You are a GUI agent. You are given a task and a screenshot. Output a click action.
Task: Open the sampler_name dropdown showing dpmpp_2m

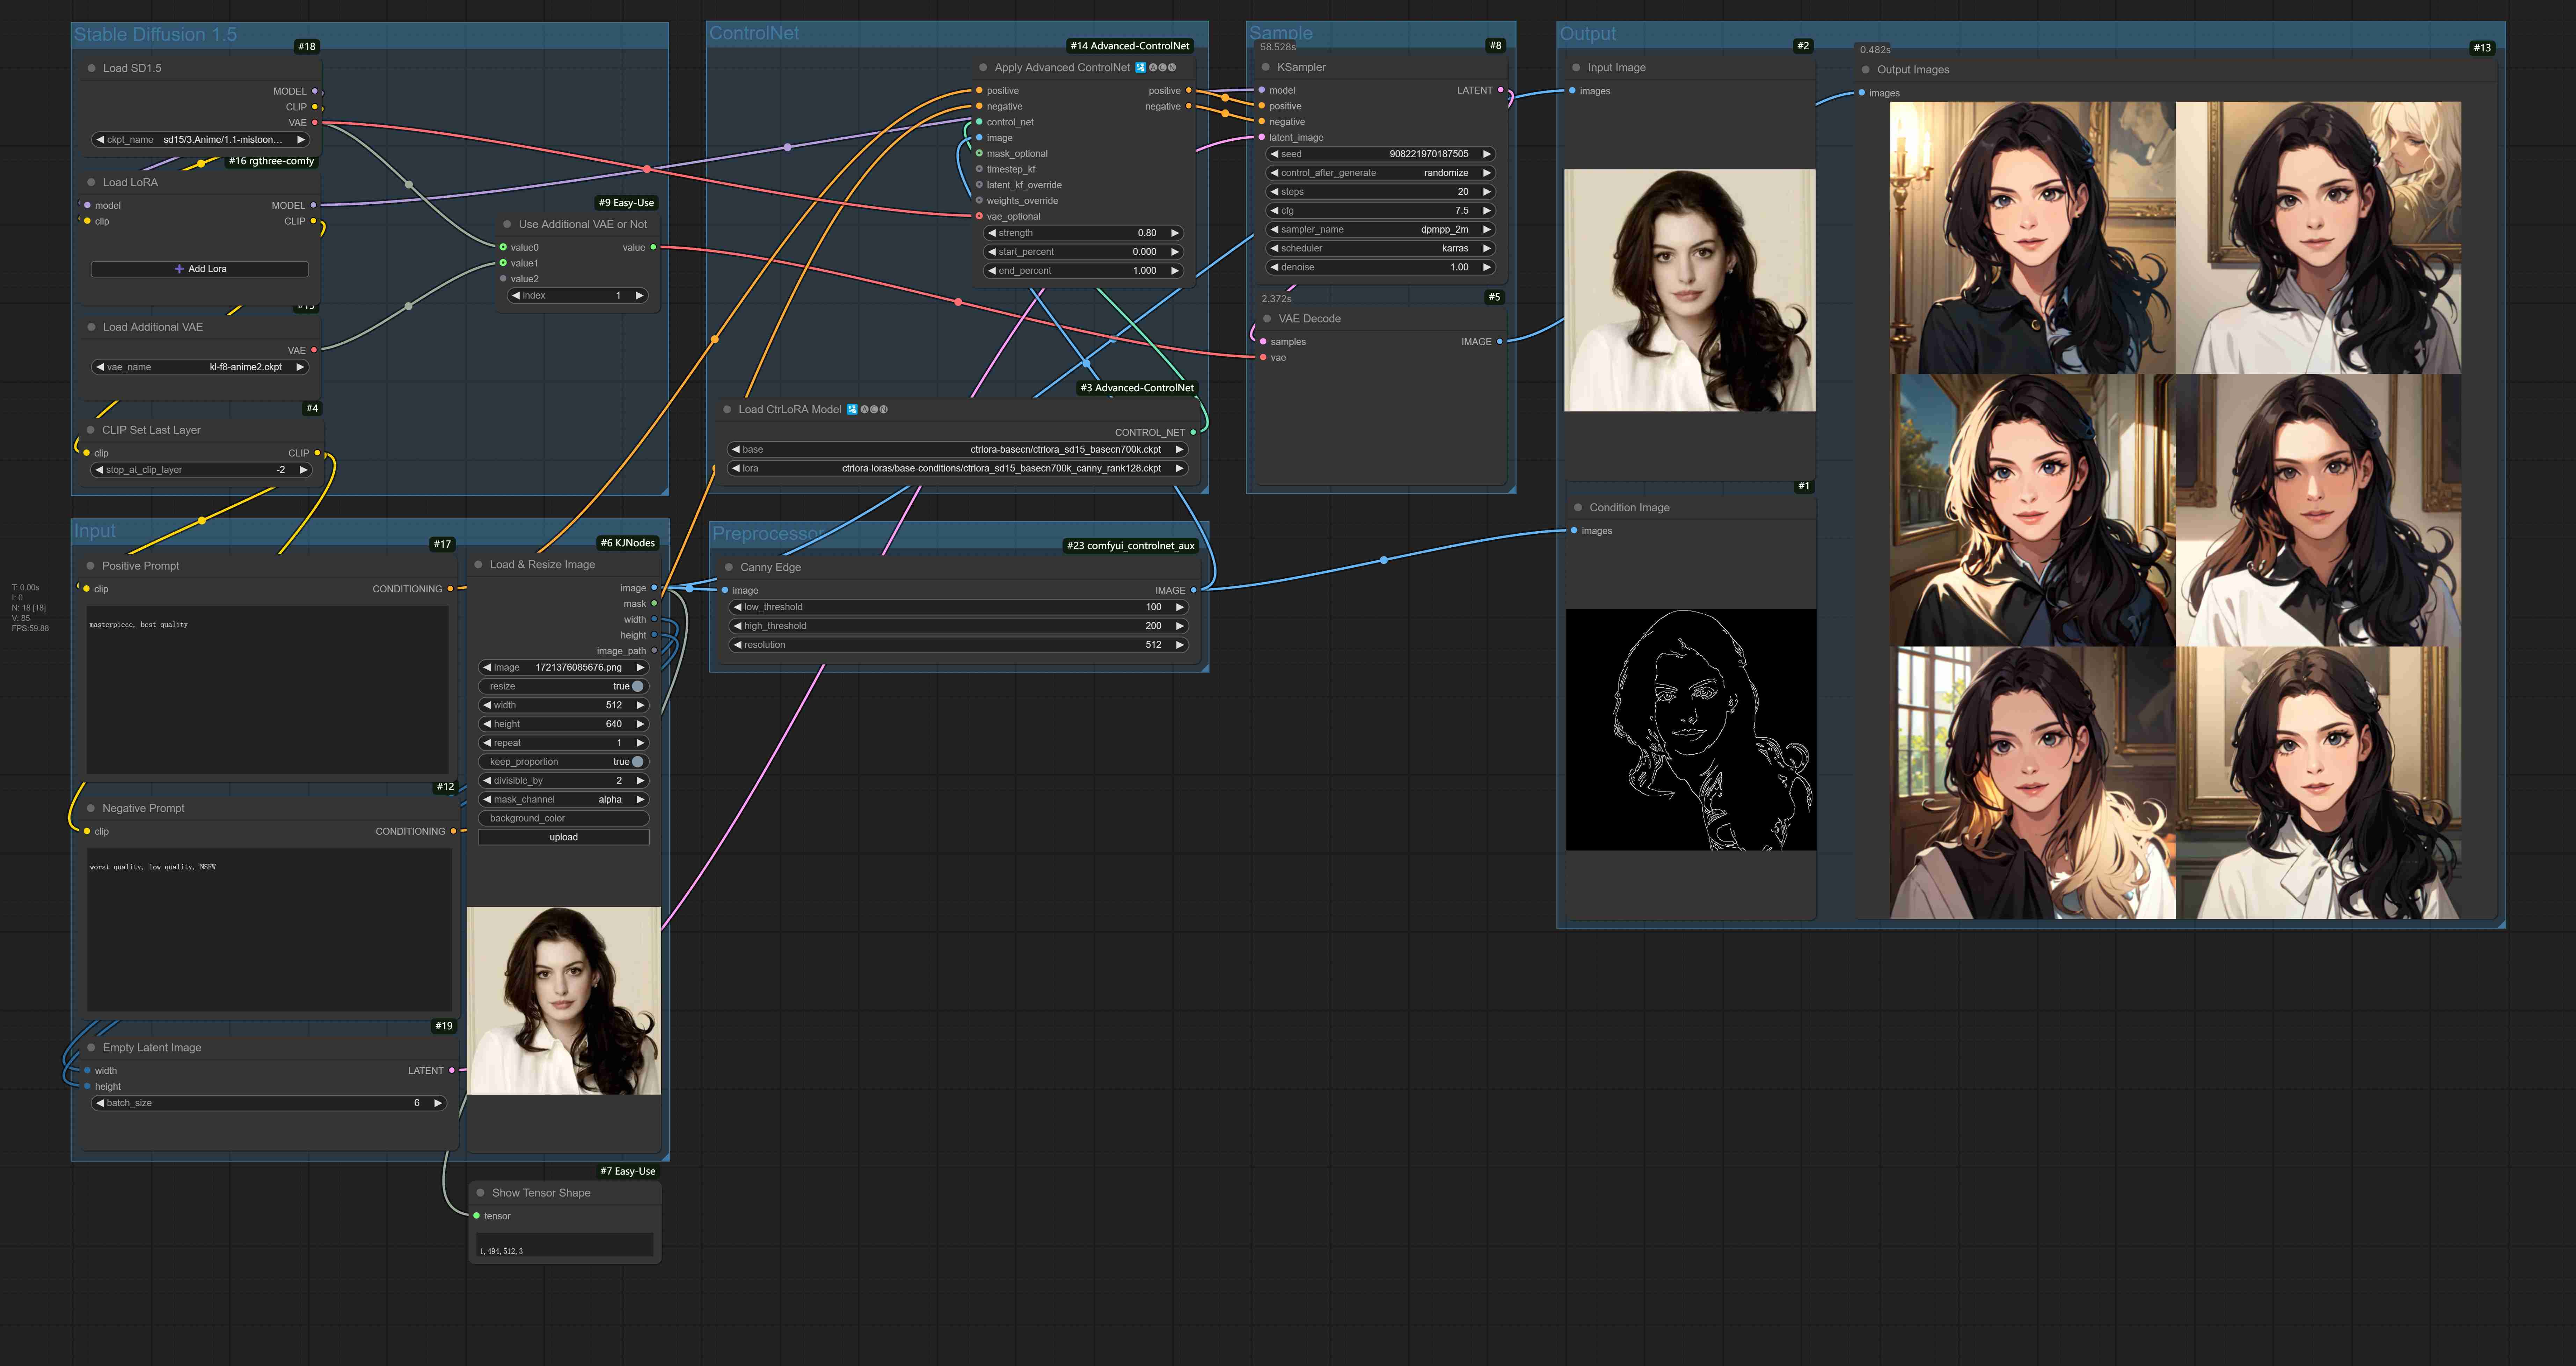[1380, 229]
